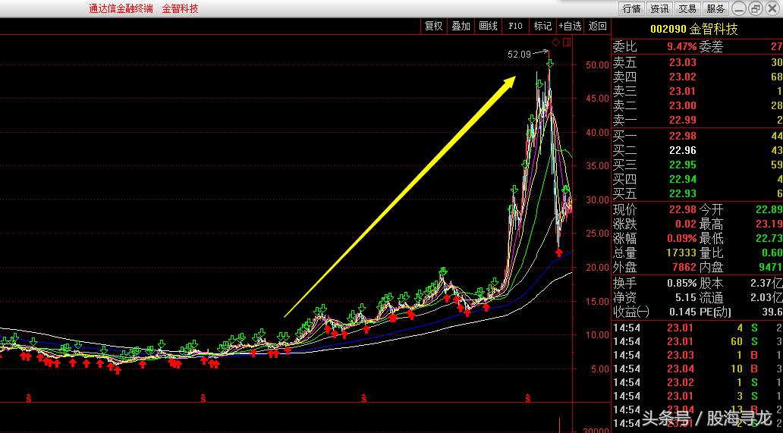
Task: Click the green arrow at the 19 yuan peak
Action: click(443, 272)
